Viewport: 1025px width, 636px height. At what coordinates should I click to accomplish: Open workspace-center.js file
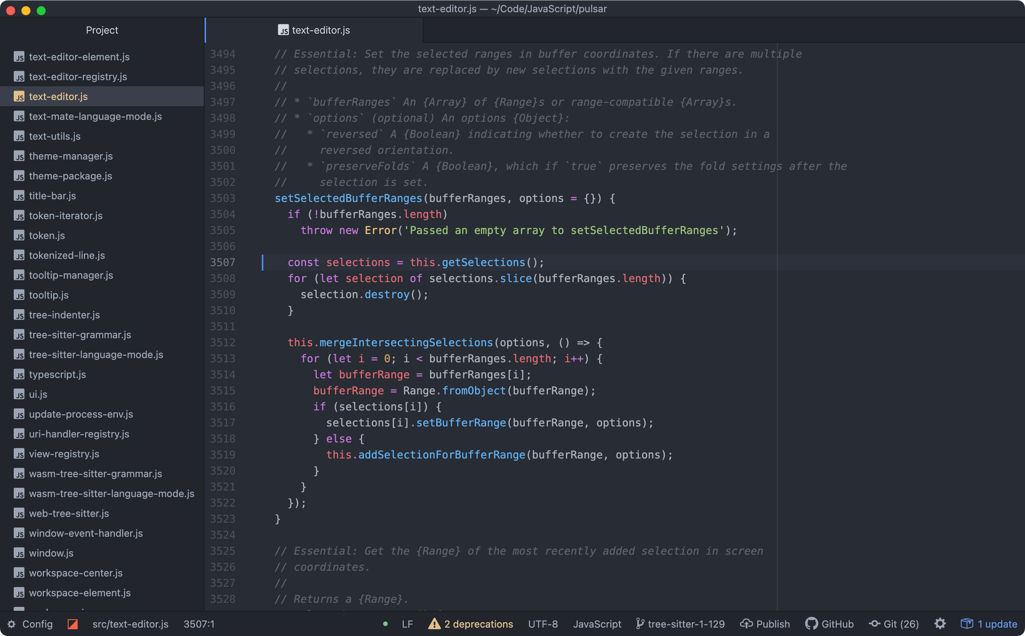pos(76,573)
